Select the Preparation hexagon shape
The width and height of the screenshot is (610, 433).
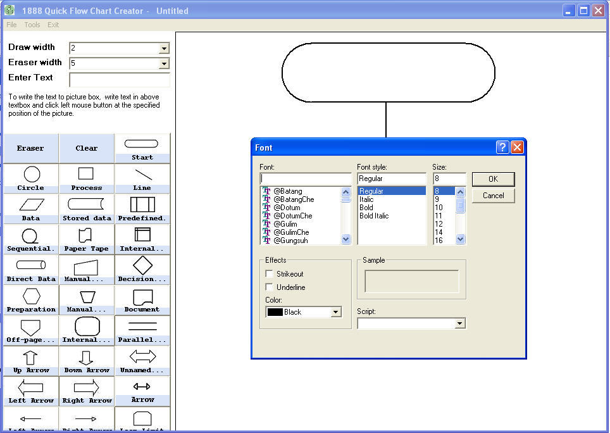coord(31,299)
